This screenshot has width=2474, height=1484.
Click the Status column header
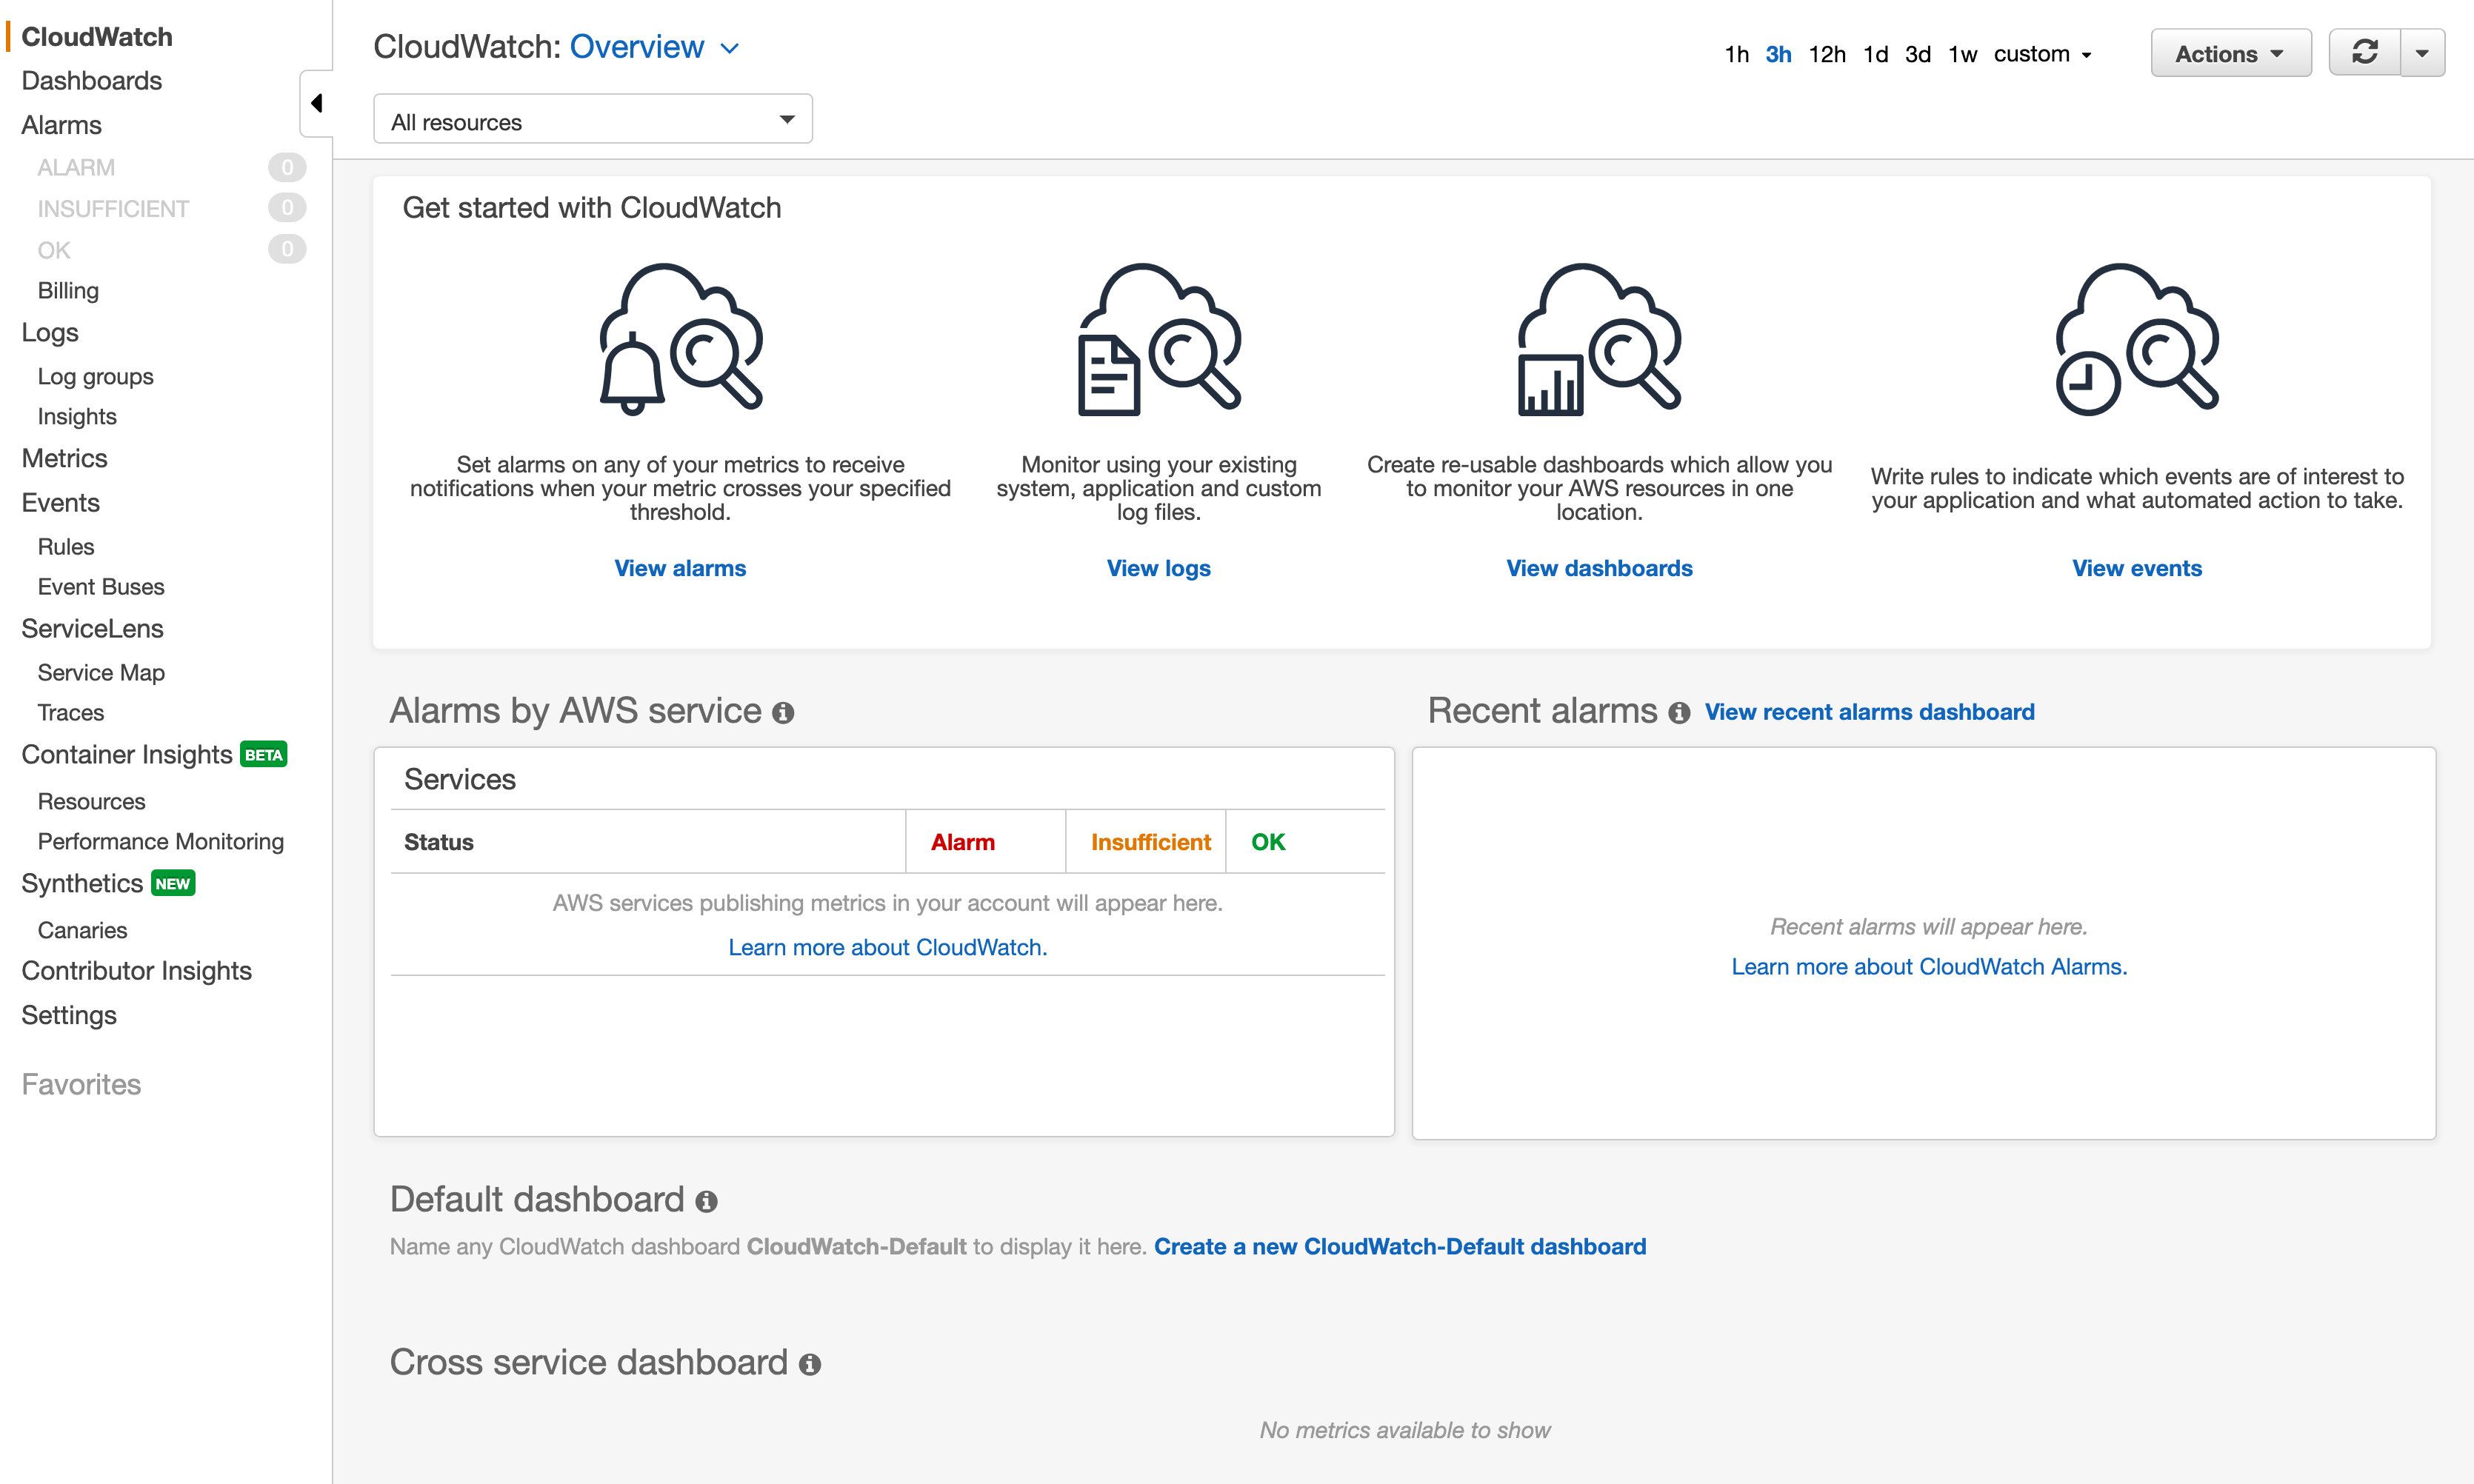tap(439, 843)
